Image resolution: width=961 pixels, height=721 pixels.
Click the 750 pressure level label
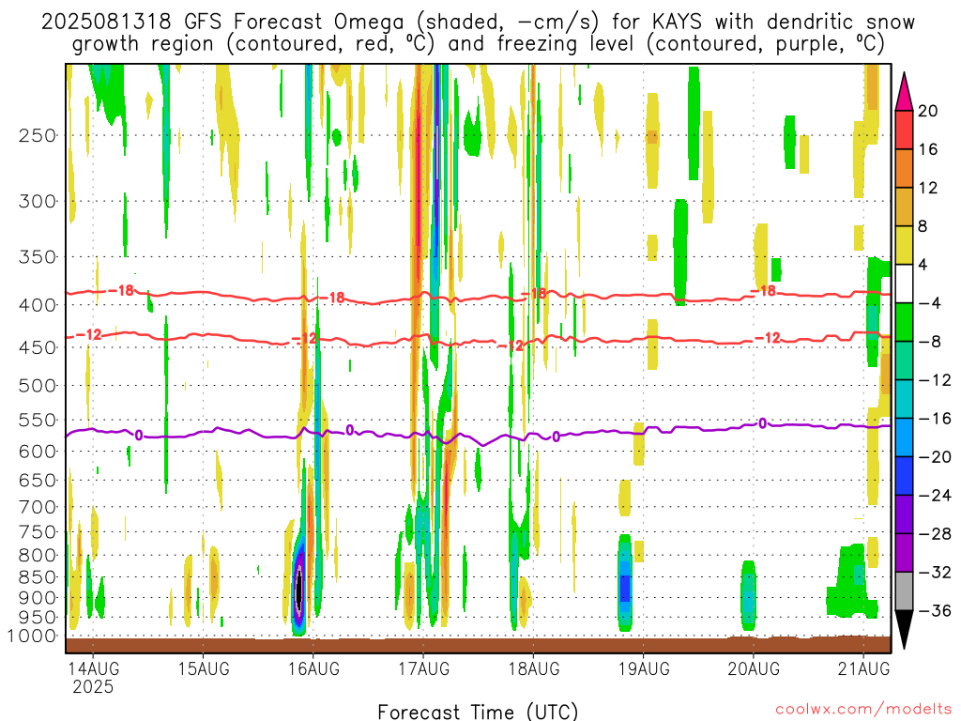pos(38,532)
